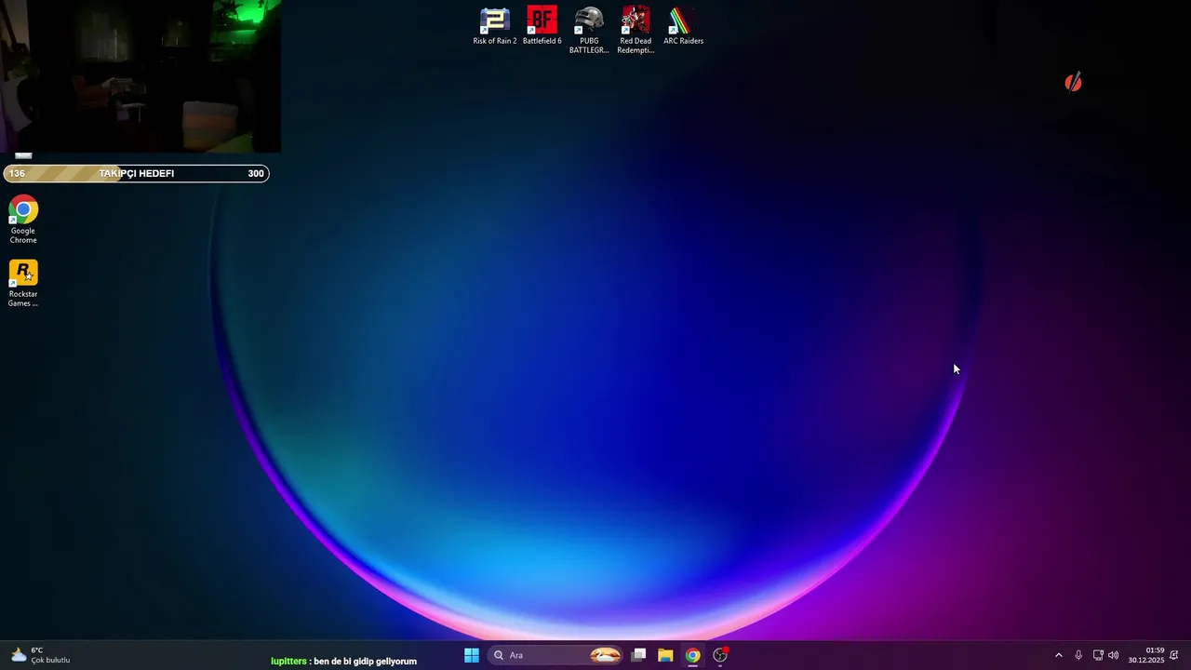1191x670 pixels.
Task: Open Task View from the taskbar
Action: tap(638, 655)
